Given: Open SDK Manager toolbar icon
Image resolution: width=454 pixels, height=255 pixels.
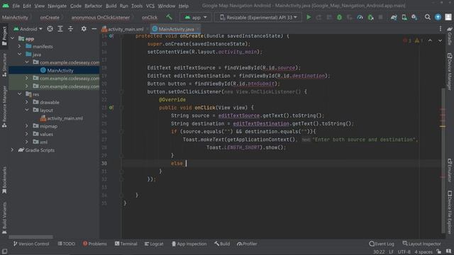Looking at the screenshot, I should coord(414,17).
